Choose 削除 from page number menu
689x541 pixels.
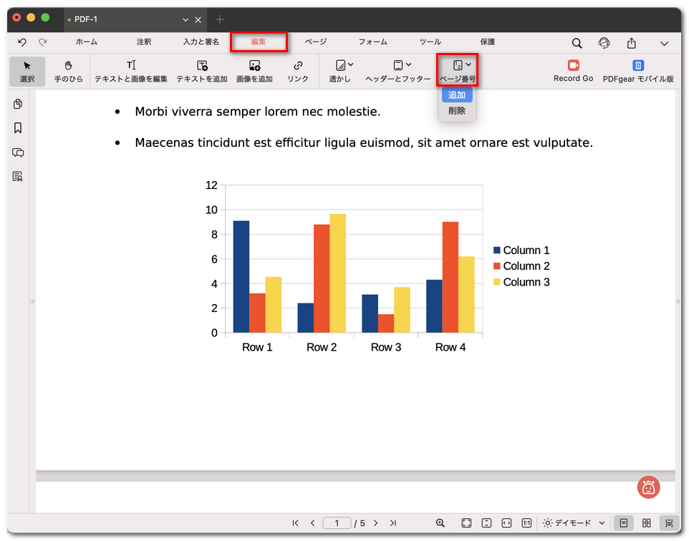(457, 111)
